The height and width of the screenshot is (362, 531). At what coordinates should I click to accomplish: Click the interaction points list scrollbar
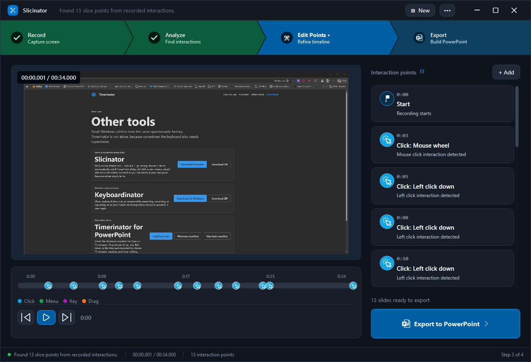pyautogui.click(x=517, y=117)
